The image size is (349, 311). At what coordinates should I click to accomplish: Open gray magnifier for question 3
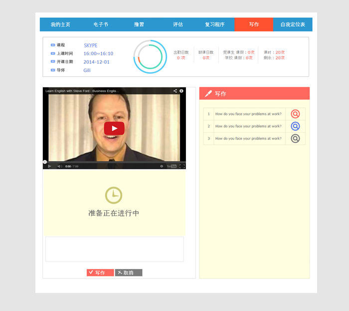coord(295,139)
